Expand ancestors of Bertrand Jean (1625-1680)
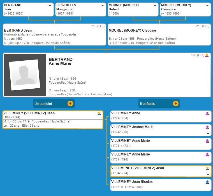The image size is (213, 196). 50,5
